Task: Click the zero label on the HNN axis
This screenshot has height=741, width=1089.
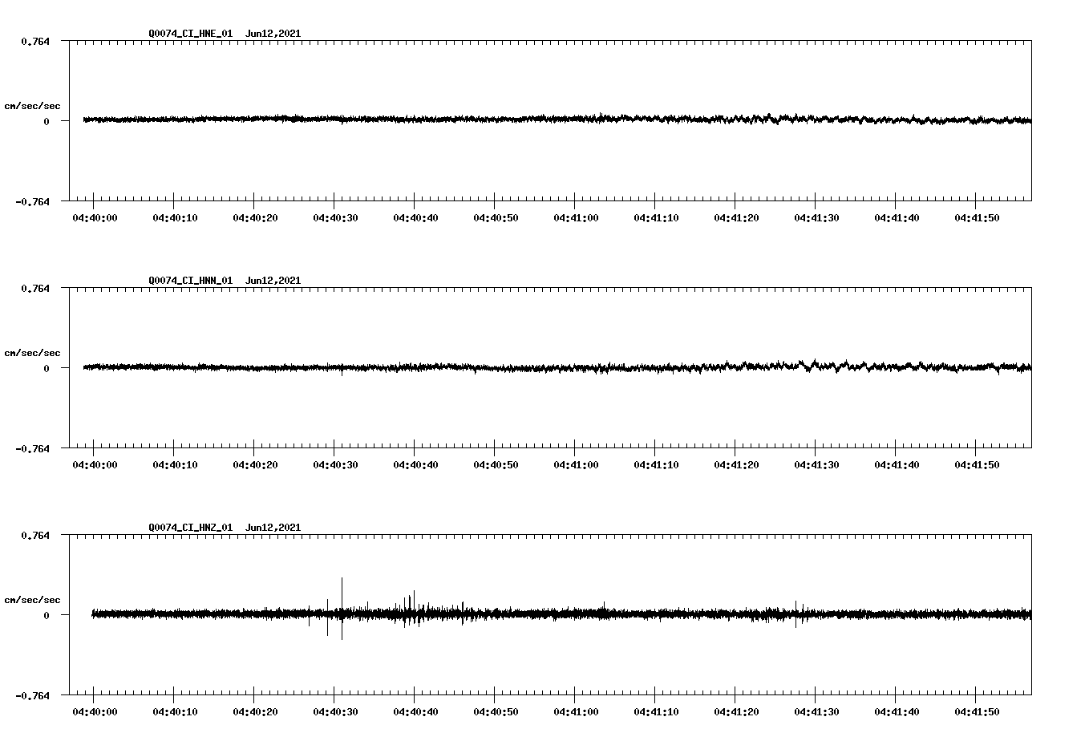Action: tap(47, 368)
